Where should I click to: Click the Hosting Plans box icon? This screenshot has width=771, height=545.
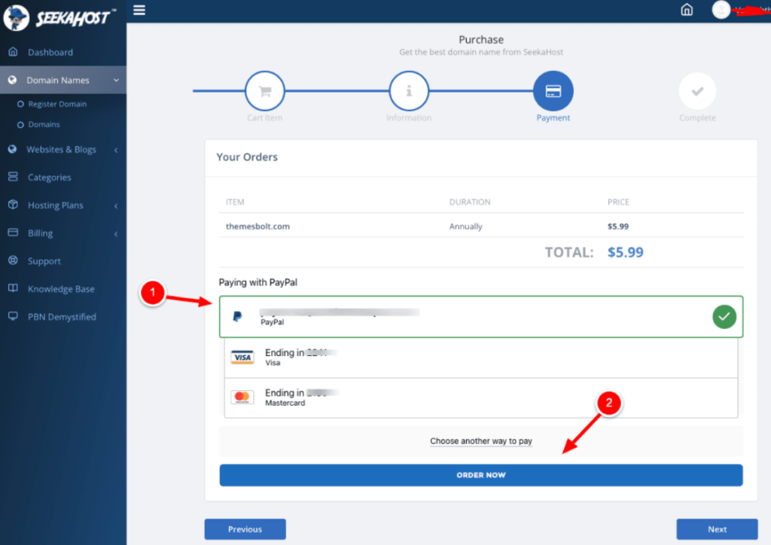(14, 205)
